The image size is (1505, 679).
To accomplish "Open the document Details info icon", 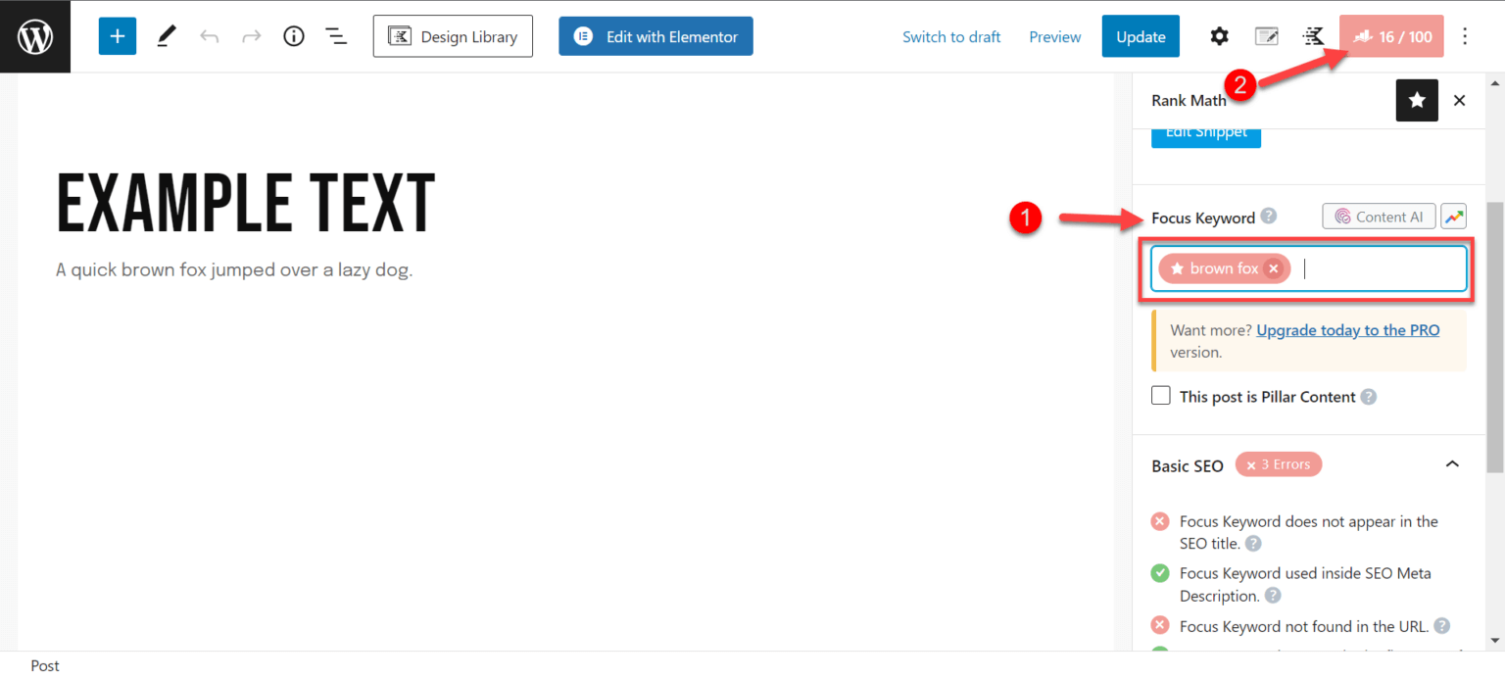I will (294, 36).
